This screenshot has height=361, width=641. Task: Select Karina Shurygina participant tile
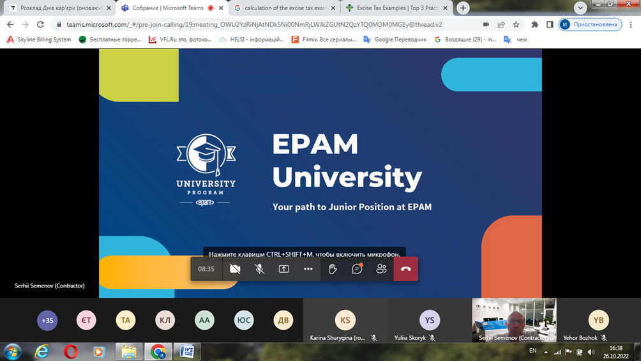345,320
